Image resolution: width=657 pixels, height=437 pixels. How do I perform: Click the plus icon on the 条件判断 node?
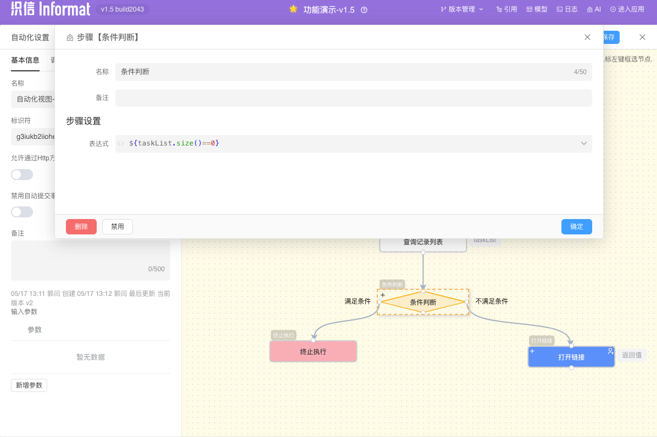click(383, 295)
